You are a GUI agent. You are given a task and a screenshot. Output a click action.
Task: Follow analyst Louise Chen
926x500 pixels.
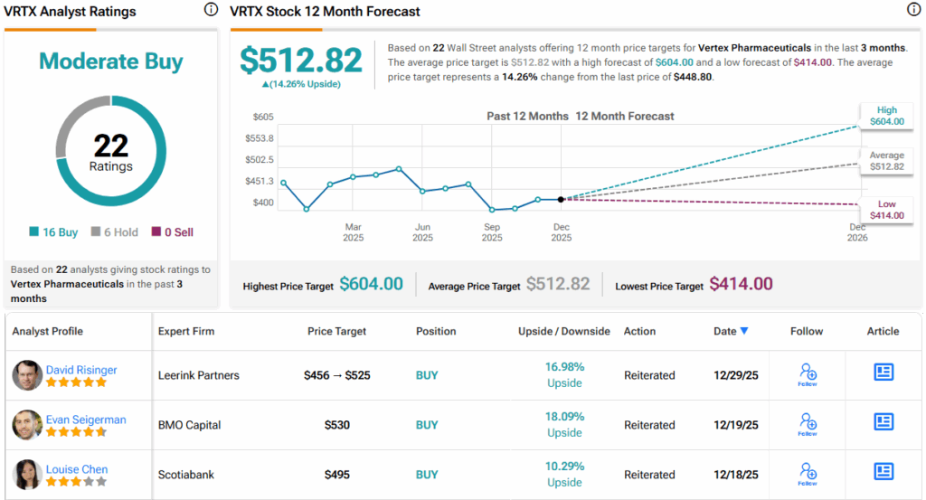(x=808, y=474)
